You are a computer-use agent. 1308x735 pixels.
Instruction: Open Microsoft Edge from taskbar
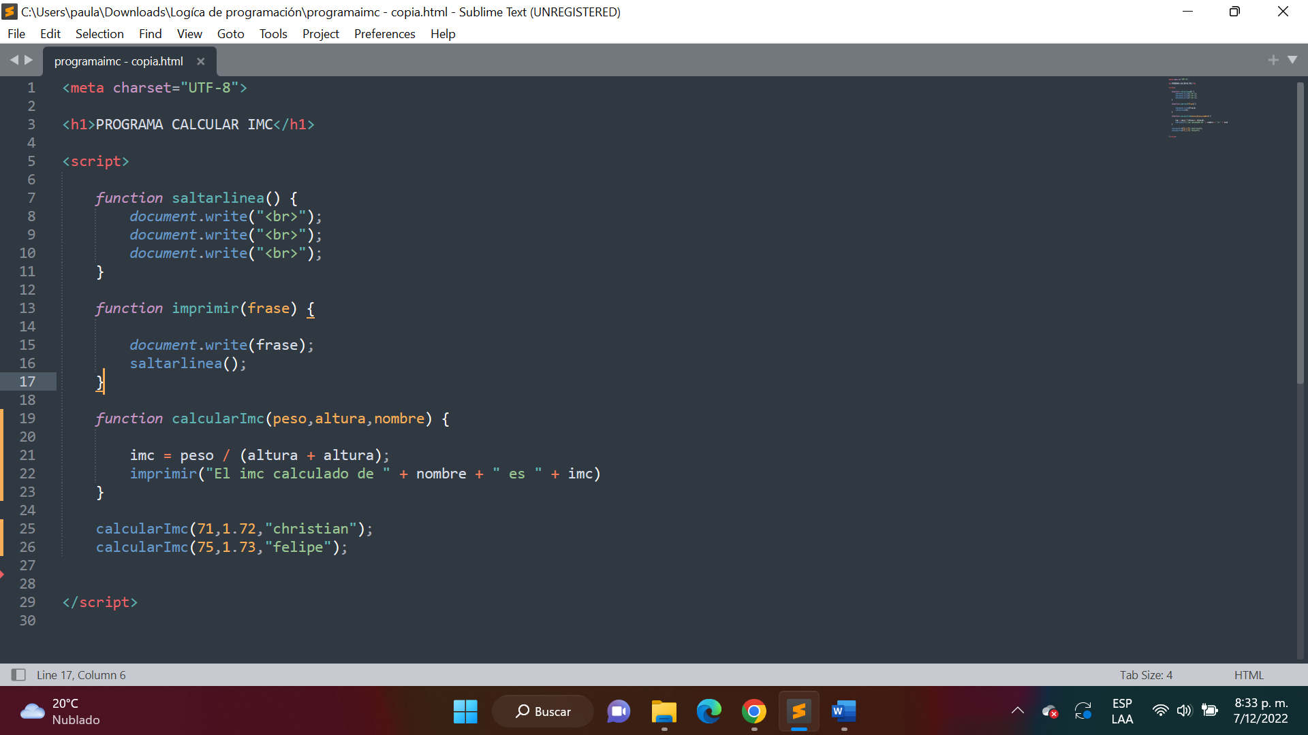(x=708, y=711)
